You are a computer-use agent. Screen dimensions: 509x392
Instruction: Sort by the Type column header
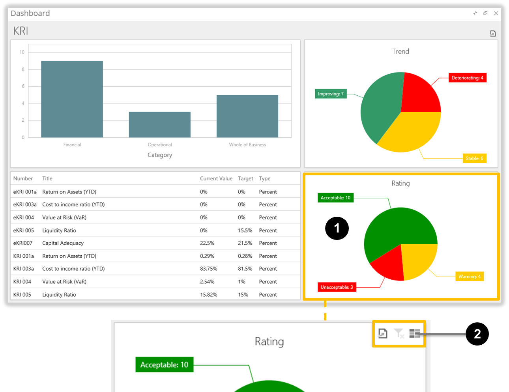coord(265,178)
